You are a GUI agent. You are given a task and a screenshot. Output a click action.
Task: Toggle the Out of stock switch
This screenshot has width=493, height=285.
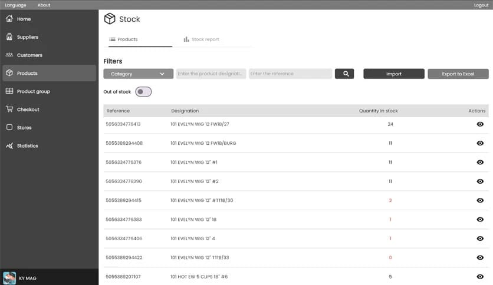click(x=143, y=92)
